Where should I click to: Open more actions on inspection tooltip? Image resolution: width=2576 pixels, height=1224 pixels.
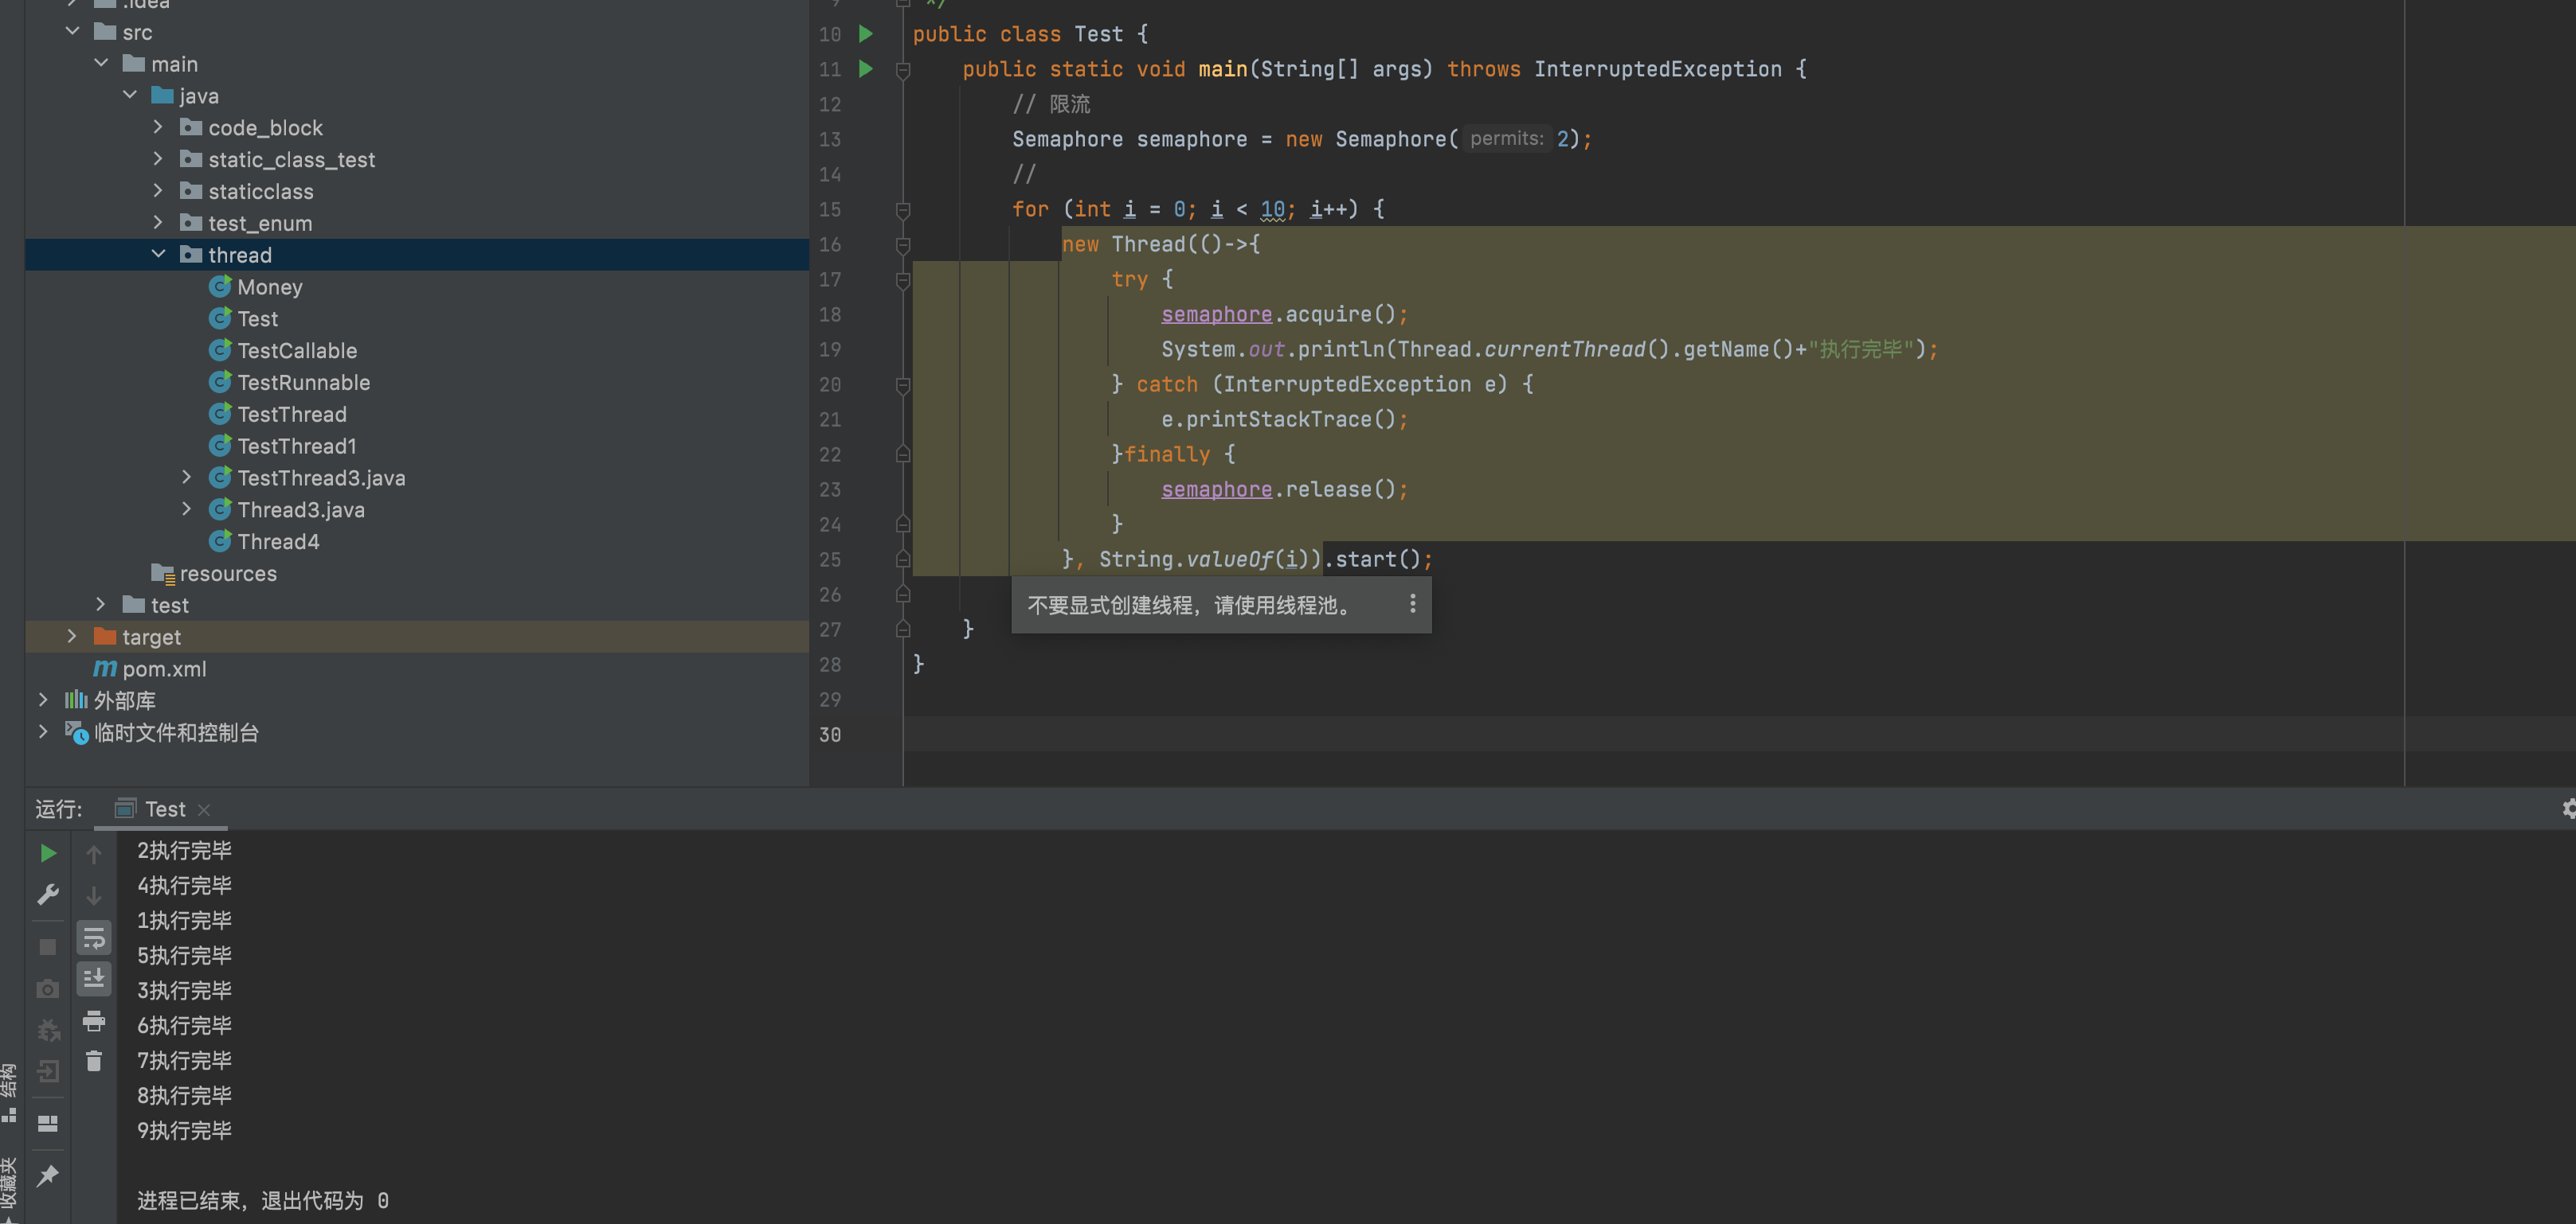(1412, 603)
